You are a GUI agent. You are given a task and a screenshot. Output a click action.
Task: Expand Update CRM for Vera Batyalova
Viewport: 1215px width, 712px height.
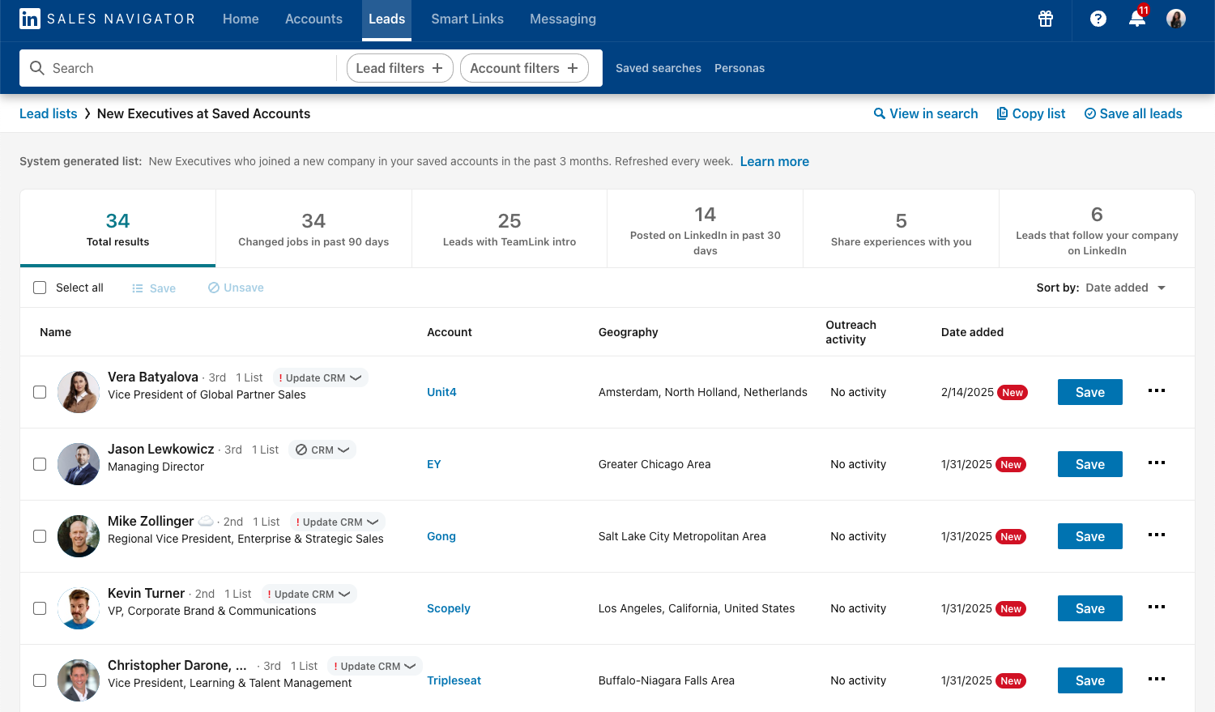tap(320, 377)
